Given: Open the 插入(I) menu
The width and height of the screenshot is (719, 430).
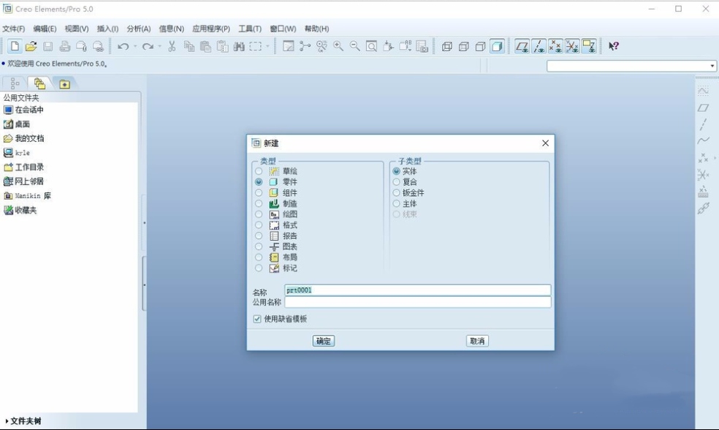Looking at the screenshot, I should (107, 29).
